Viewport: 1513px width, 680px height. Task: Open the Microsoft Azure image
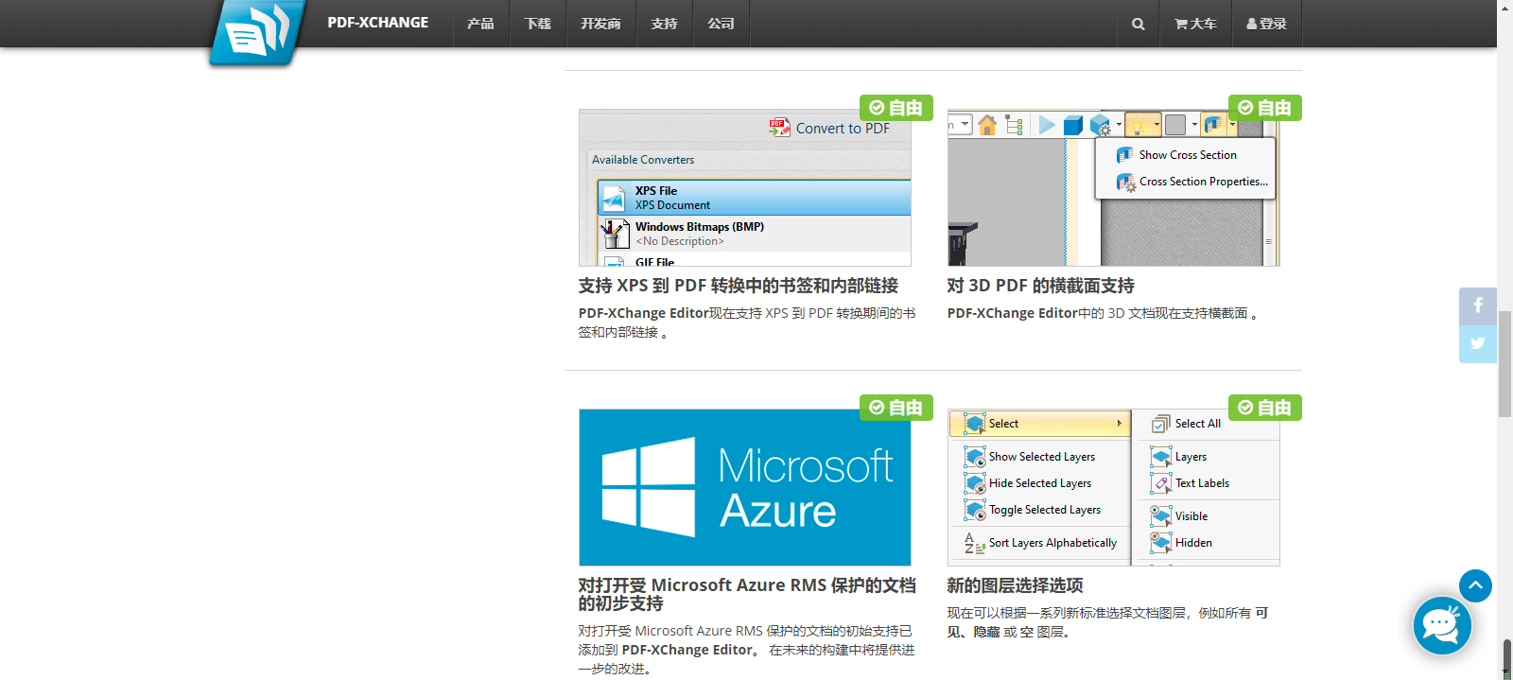[x=745, y=487]
